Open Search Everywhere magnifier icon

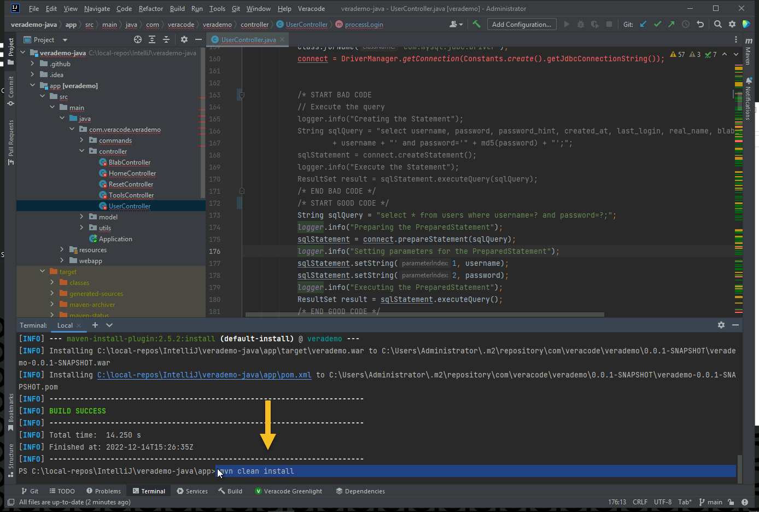[x=718, y=24]
